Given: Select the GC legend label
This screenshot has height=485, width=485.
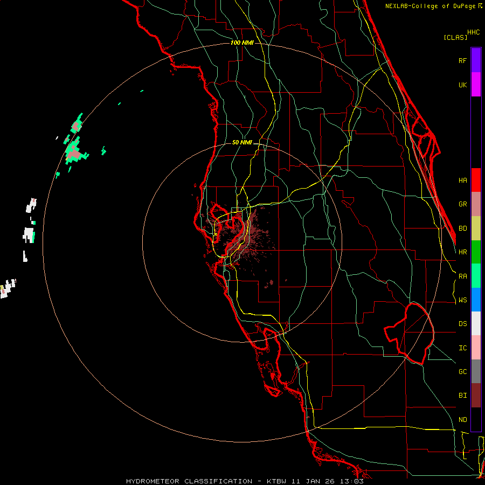Looking at the screenshot, I should (x=462, y=372).
